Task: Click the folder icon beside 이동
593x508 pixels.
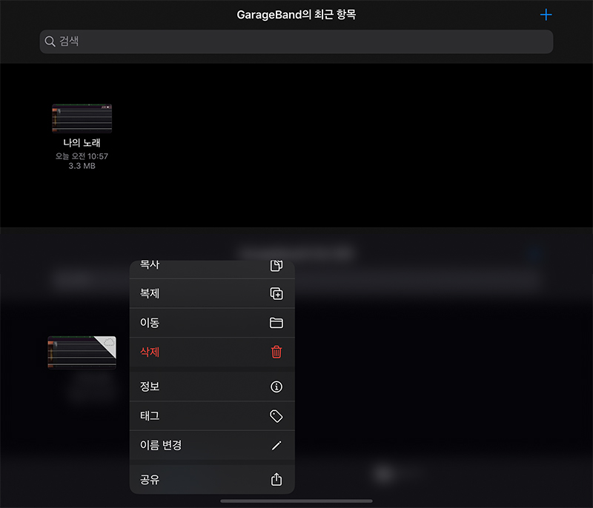Action: (276, 323)
